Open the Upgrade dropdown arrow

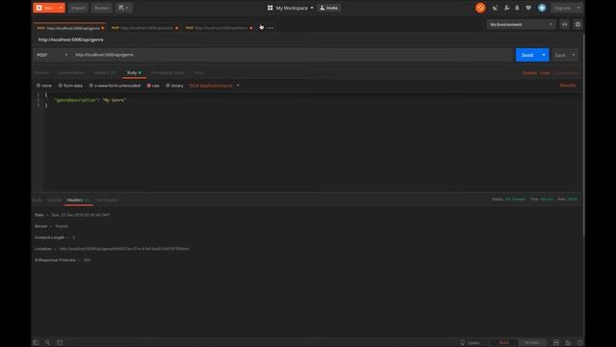[x=577, y=8]
